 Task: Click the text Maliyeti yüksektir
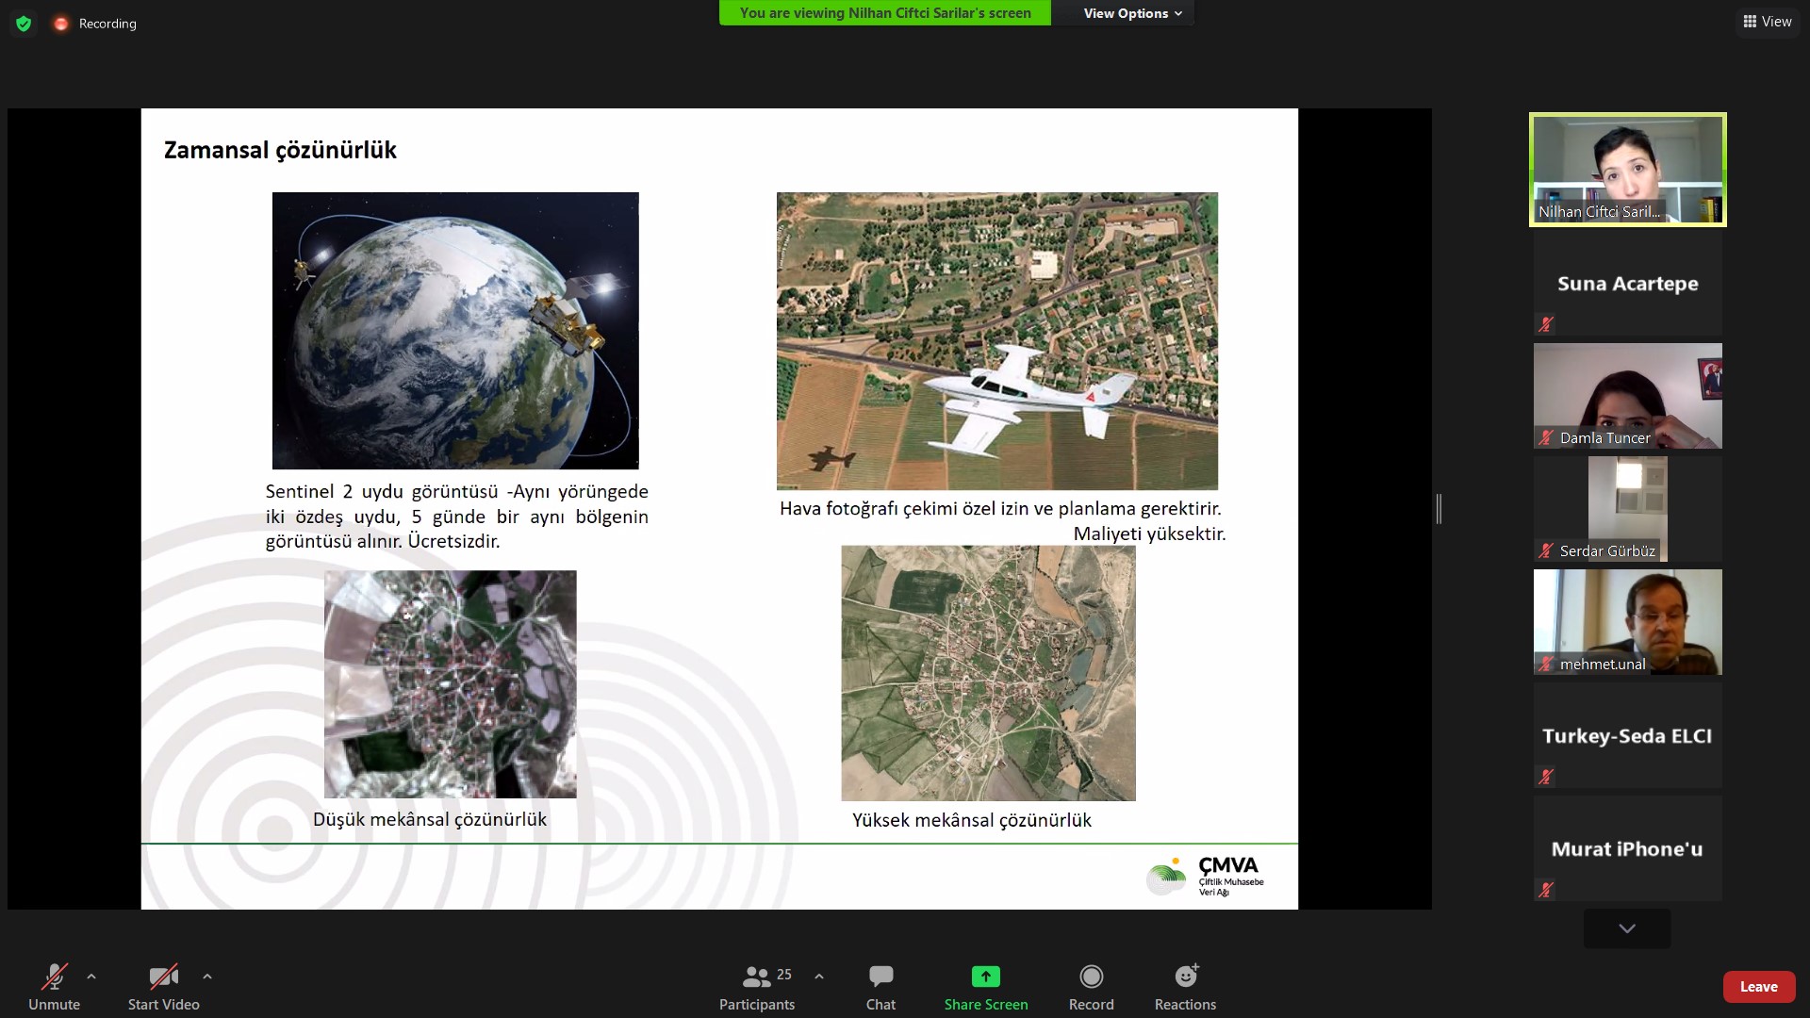point(1150,534)
